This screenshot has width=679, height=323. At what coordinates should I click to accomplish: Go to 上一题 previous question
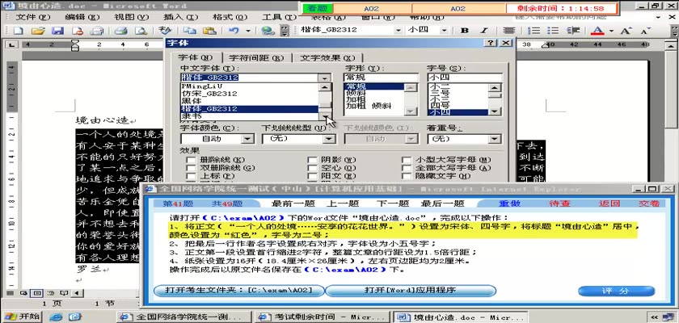coord(342,203)
